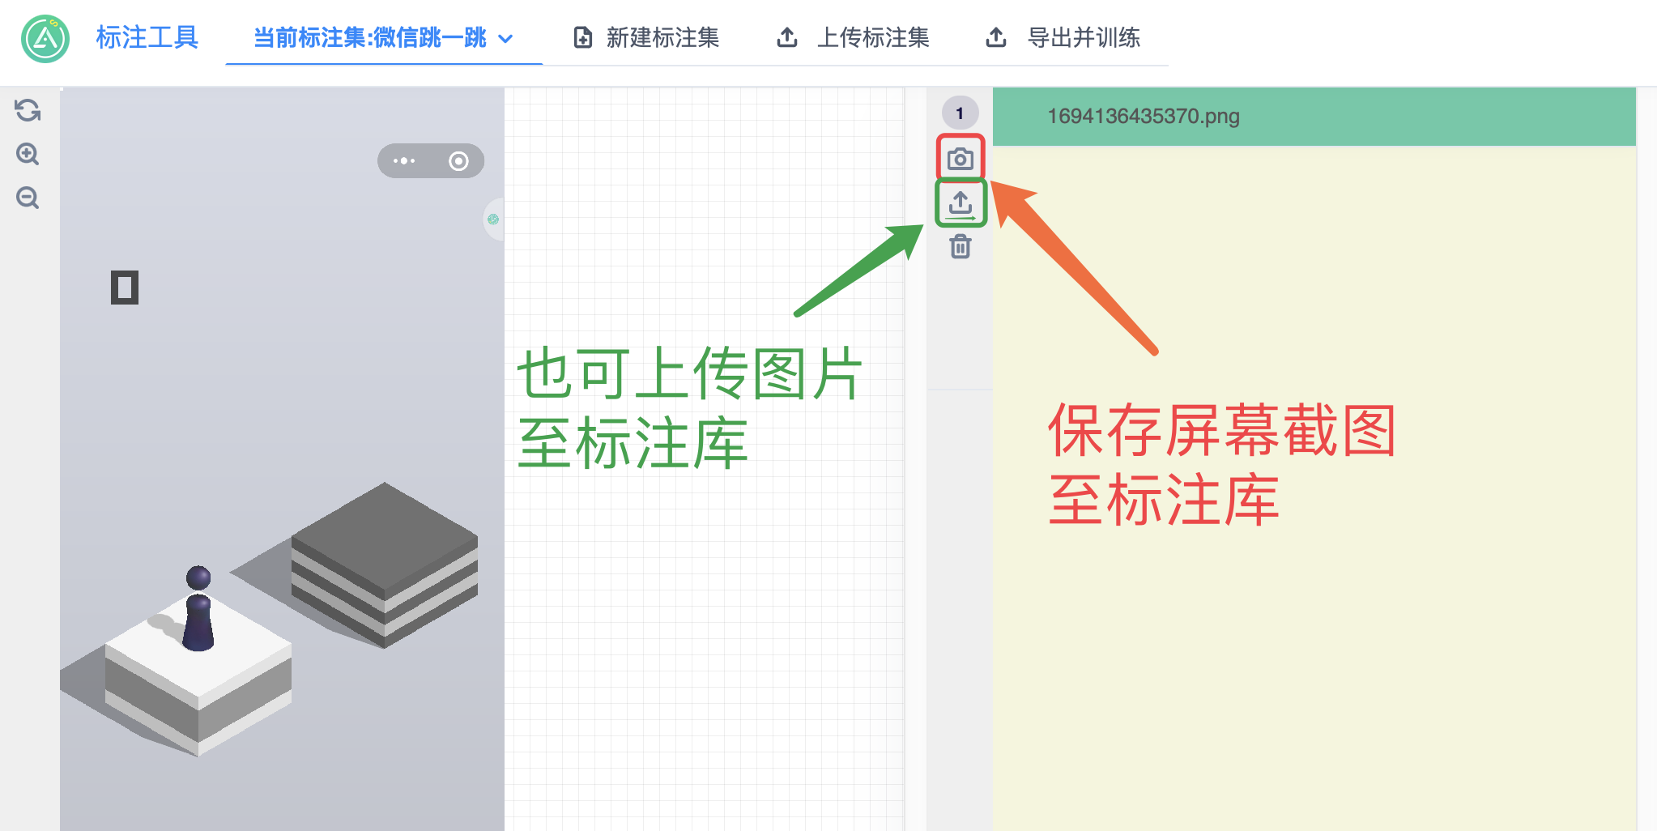Click 导出并训练 menu item

pos(1063,38)
